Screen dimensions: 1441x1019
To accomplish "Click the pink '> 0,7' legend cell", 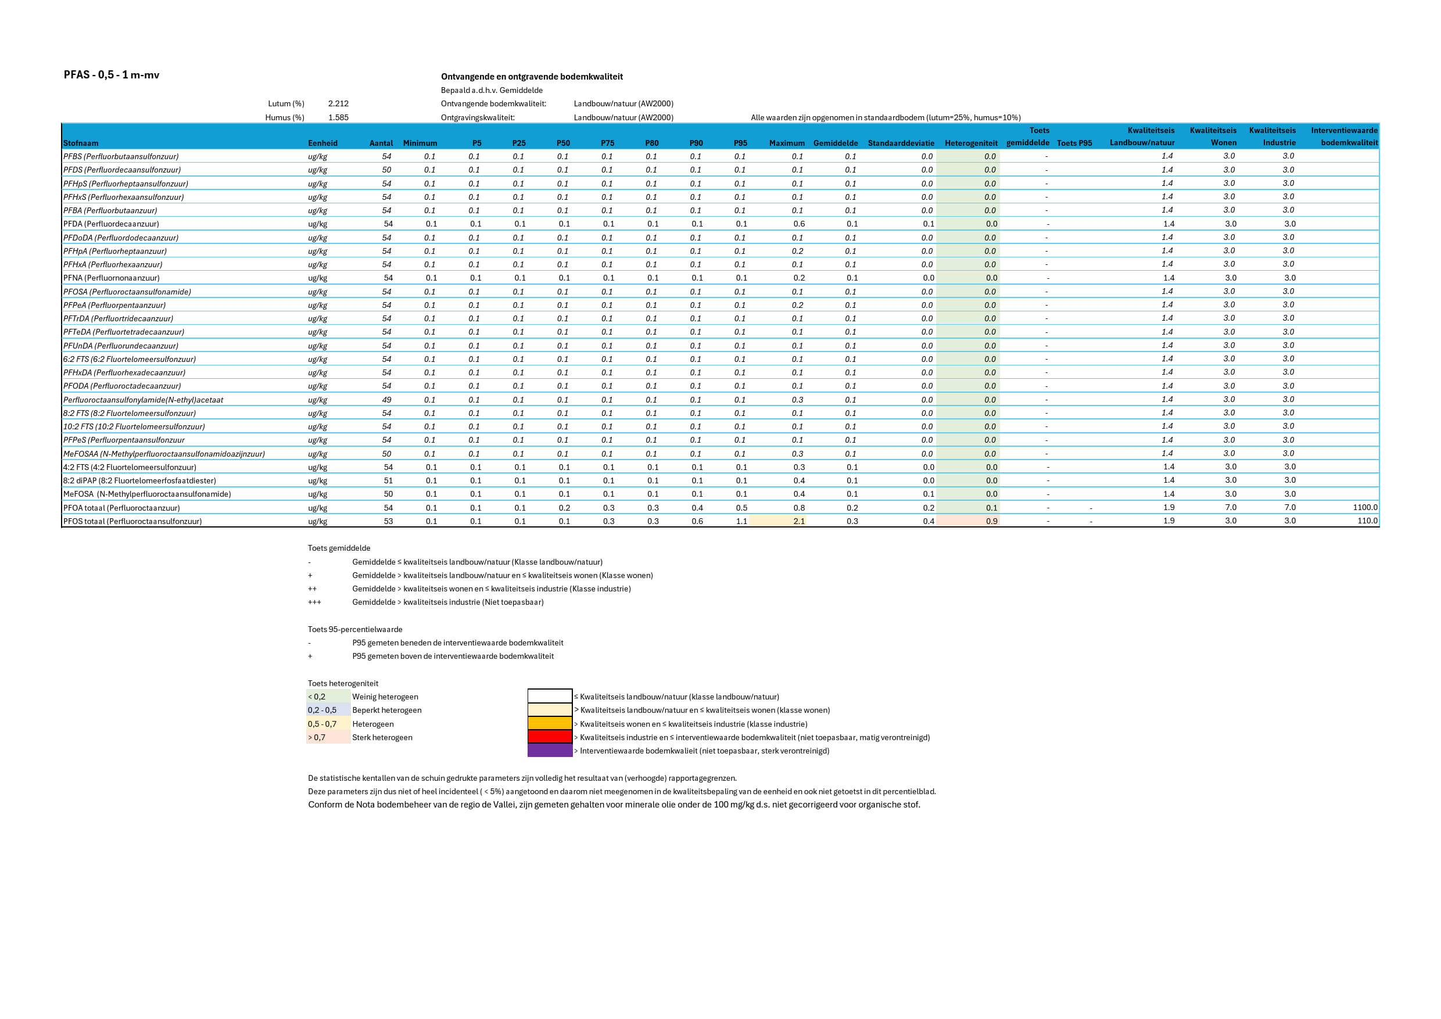I will pyautogui.click(x=328, y=737).
